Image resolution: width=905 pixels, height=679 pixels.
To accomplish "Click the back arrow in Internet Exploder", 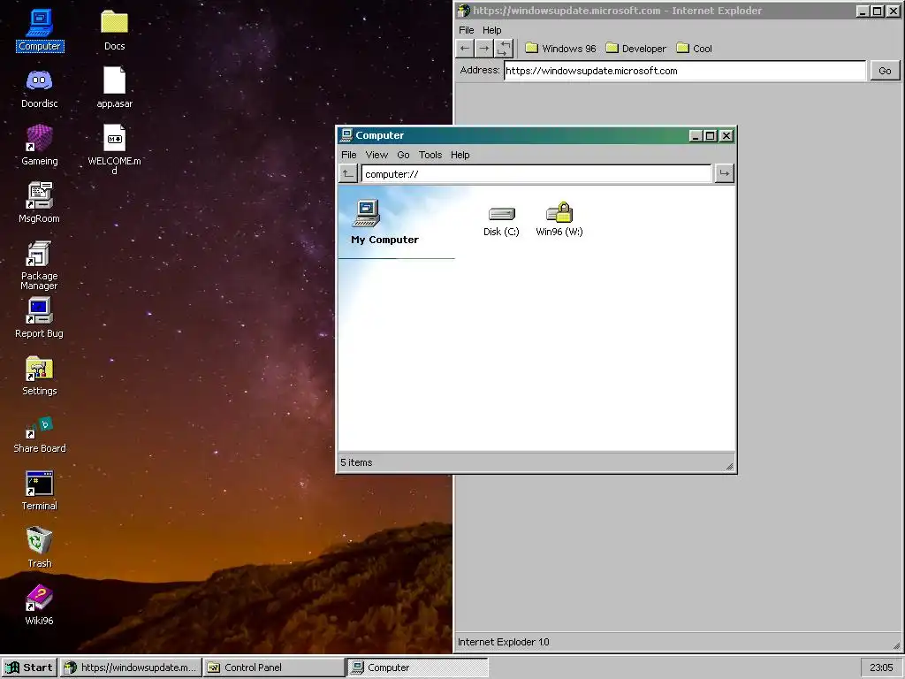I will (x=465, y=49).
